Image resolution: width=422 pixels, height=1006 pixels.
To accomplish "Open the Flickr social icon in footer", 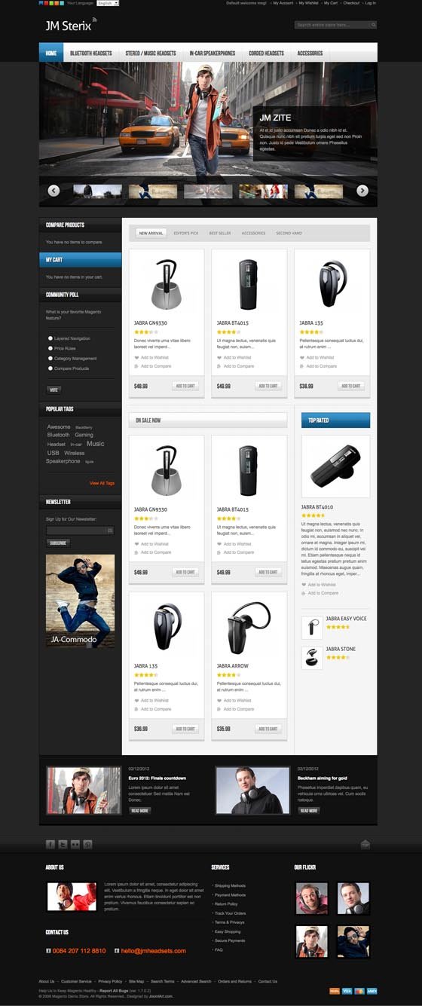I will [x=75, y=844].
